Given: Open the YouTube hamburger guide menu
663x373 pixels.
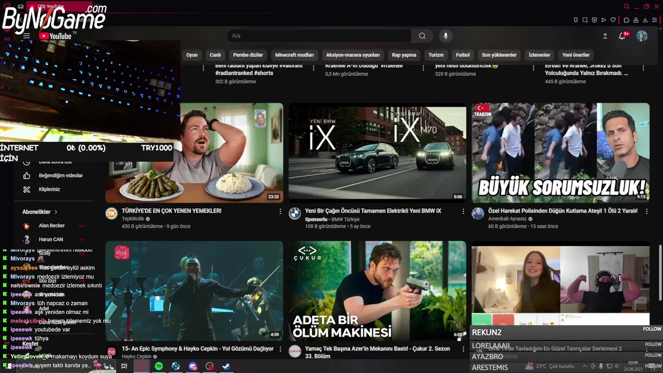Looking at the screenshot, I should [x=26, y=36].
